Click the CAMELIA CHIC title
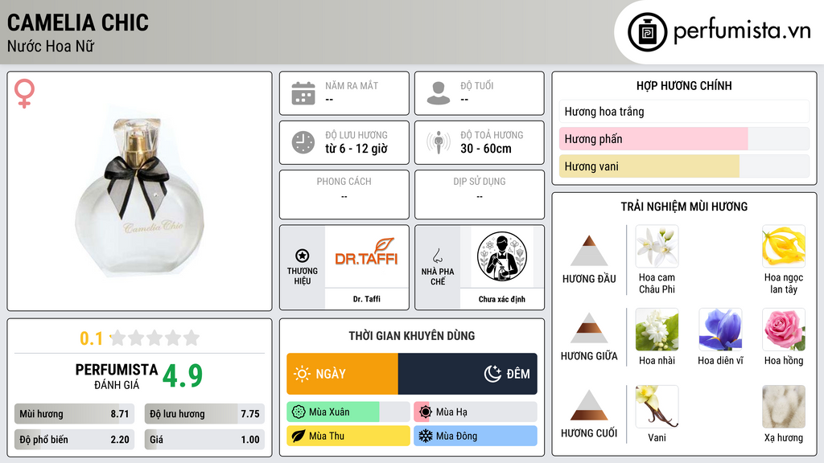 tap(78, 23)
